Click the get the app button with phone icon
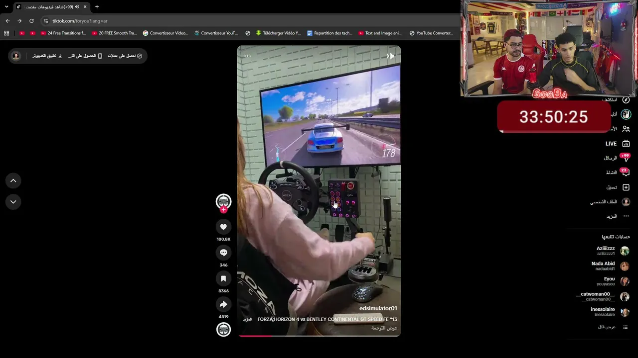Viewport: 638px width, 358px height. click(x=85, y=56)
